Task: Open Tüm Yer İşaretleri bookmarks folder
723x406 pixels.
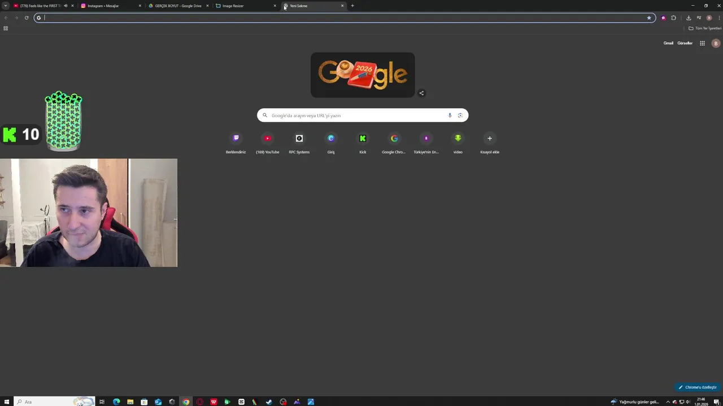Action: pos(705,28)
